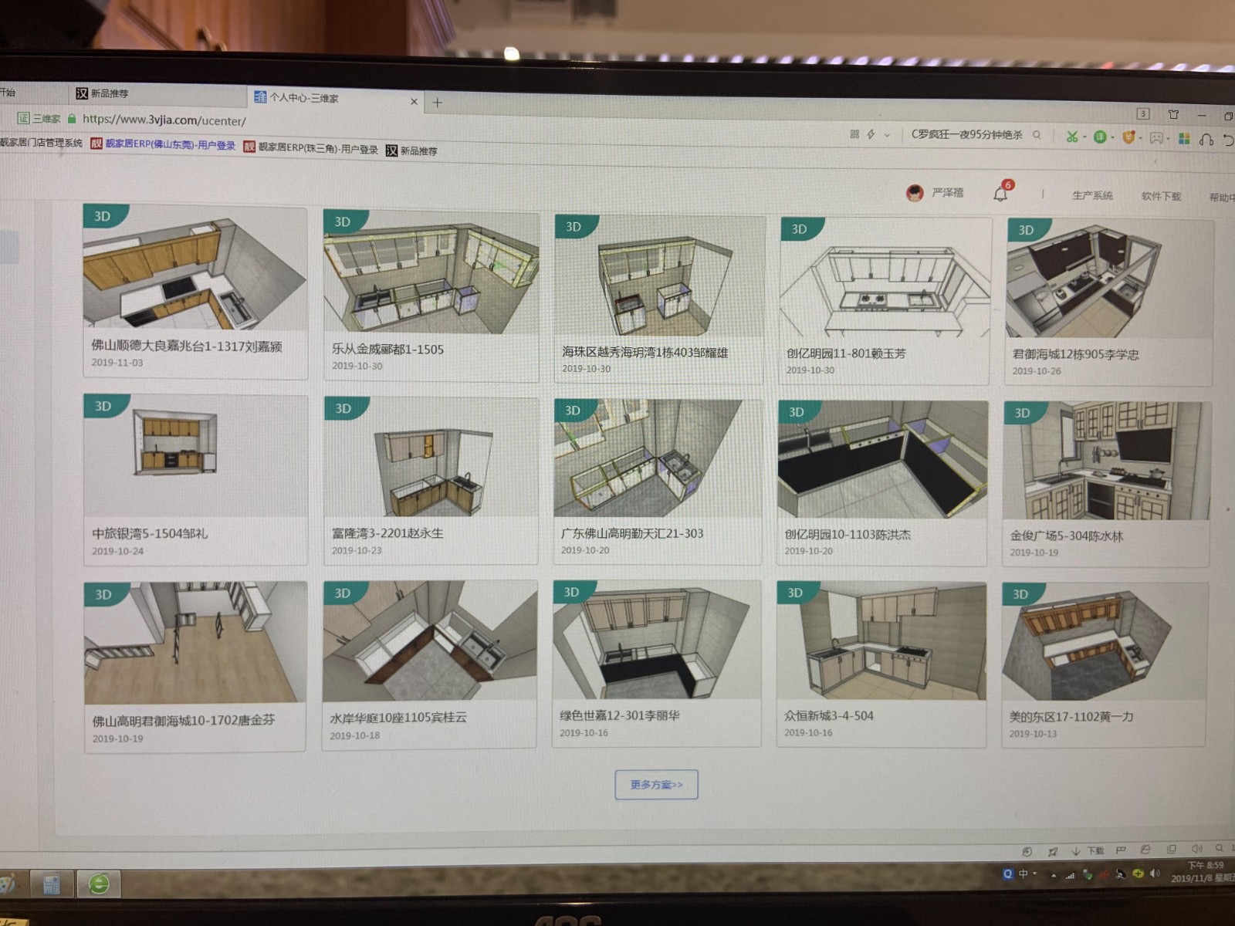Open the 软件下载 link in header
The image size is (1235, 926).
1161,197
